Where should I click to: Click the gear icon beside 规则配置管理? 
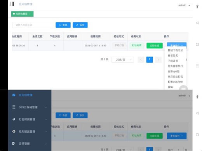tap(14, 131)
